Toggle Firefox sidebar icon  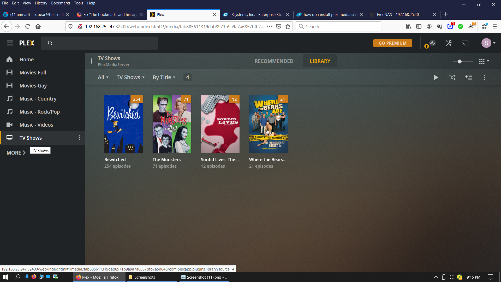point(419,26)
